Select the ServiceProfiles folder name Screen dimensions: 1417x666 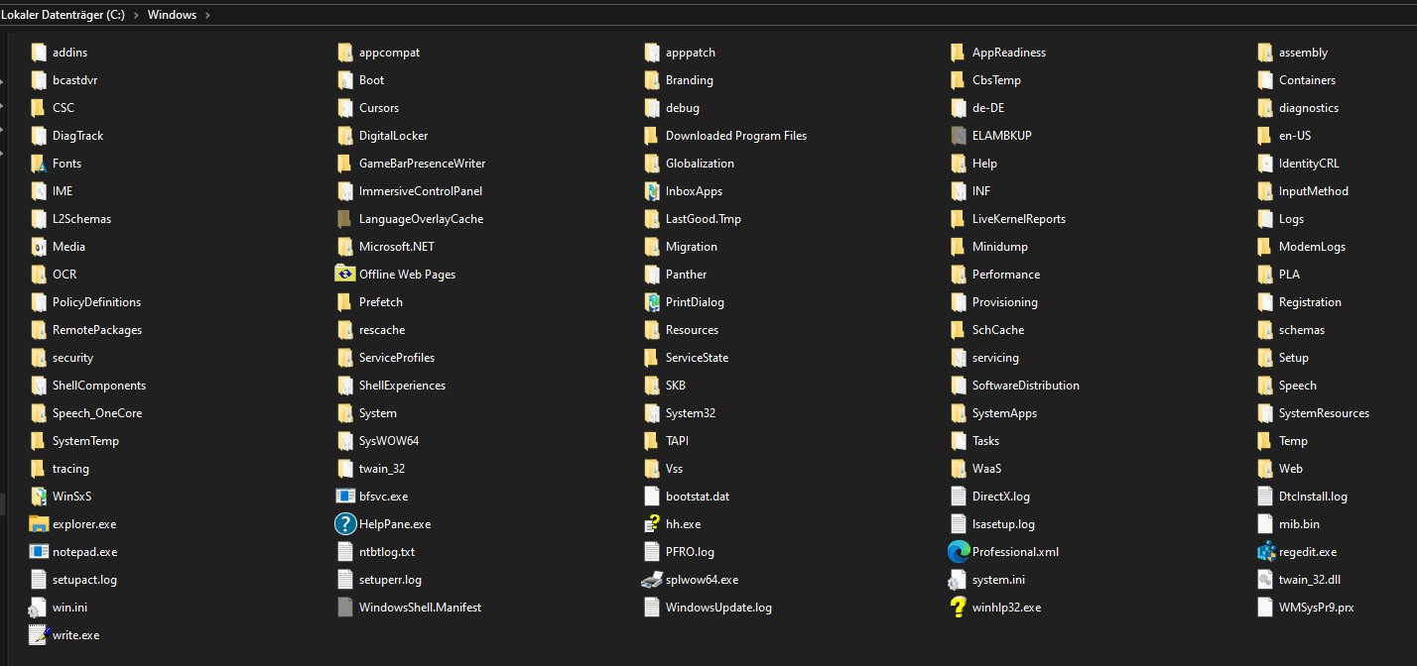point(397,358)
